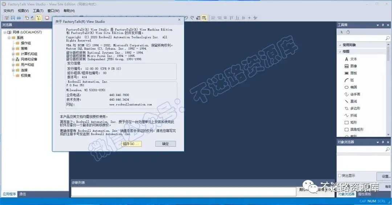Screen dimensions: 392x205
Task: Click the align-top toolbar icon
Action: coord(231,18)
